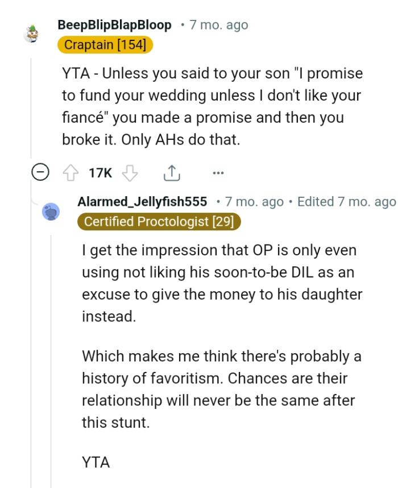Click the standalone YTA verdict line

(x=96, y=463)
